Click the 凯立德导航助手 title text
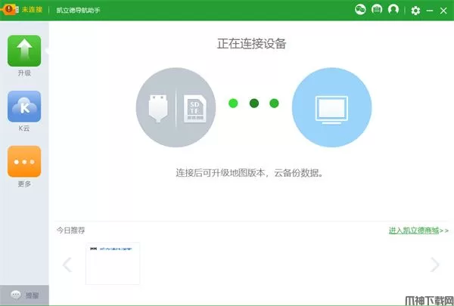Viewport: 454px width, 306px height. point(78,10)
